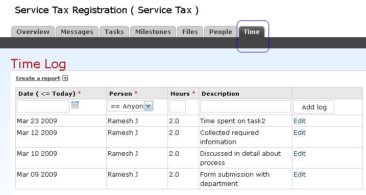Select the "Time spent on task2" description

[x=232, y=121]
